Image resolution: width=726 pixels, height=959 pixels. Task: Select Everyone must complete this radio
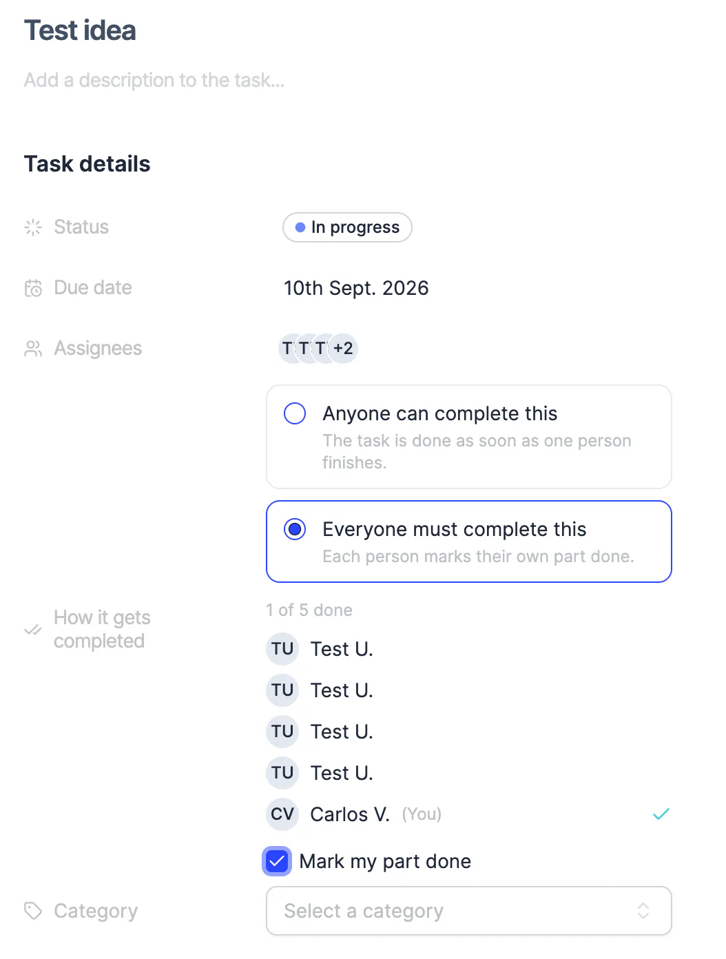click(295, 529)
